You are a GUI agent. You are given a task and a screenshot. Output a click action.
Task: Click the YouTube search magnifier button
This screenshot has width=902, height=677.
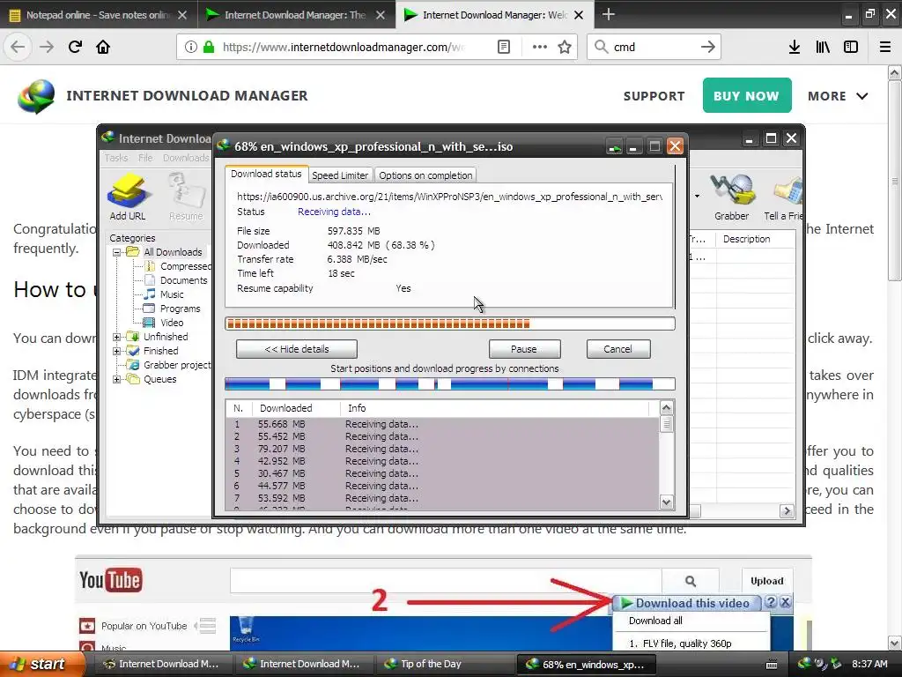(x=691, y=581)
